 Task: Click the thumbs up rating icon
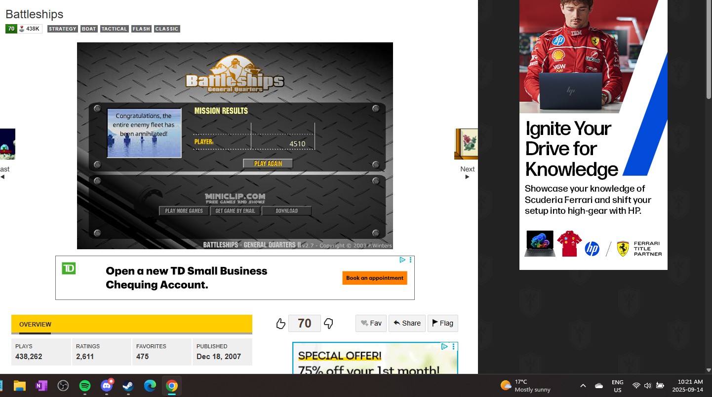click(x=280, y=324)
